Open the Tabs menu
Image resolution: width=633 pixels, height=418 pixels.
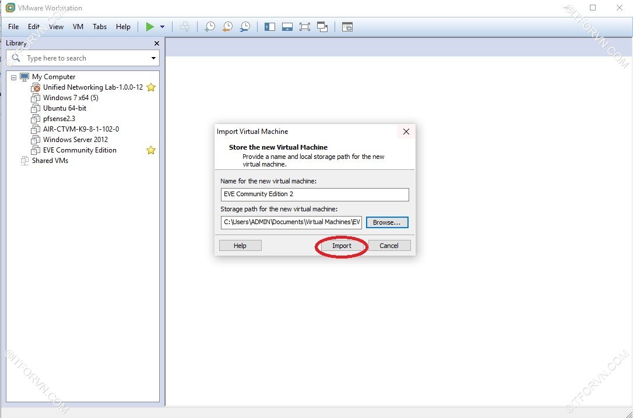click(x=100, y=27)
